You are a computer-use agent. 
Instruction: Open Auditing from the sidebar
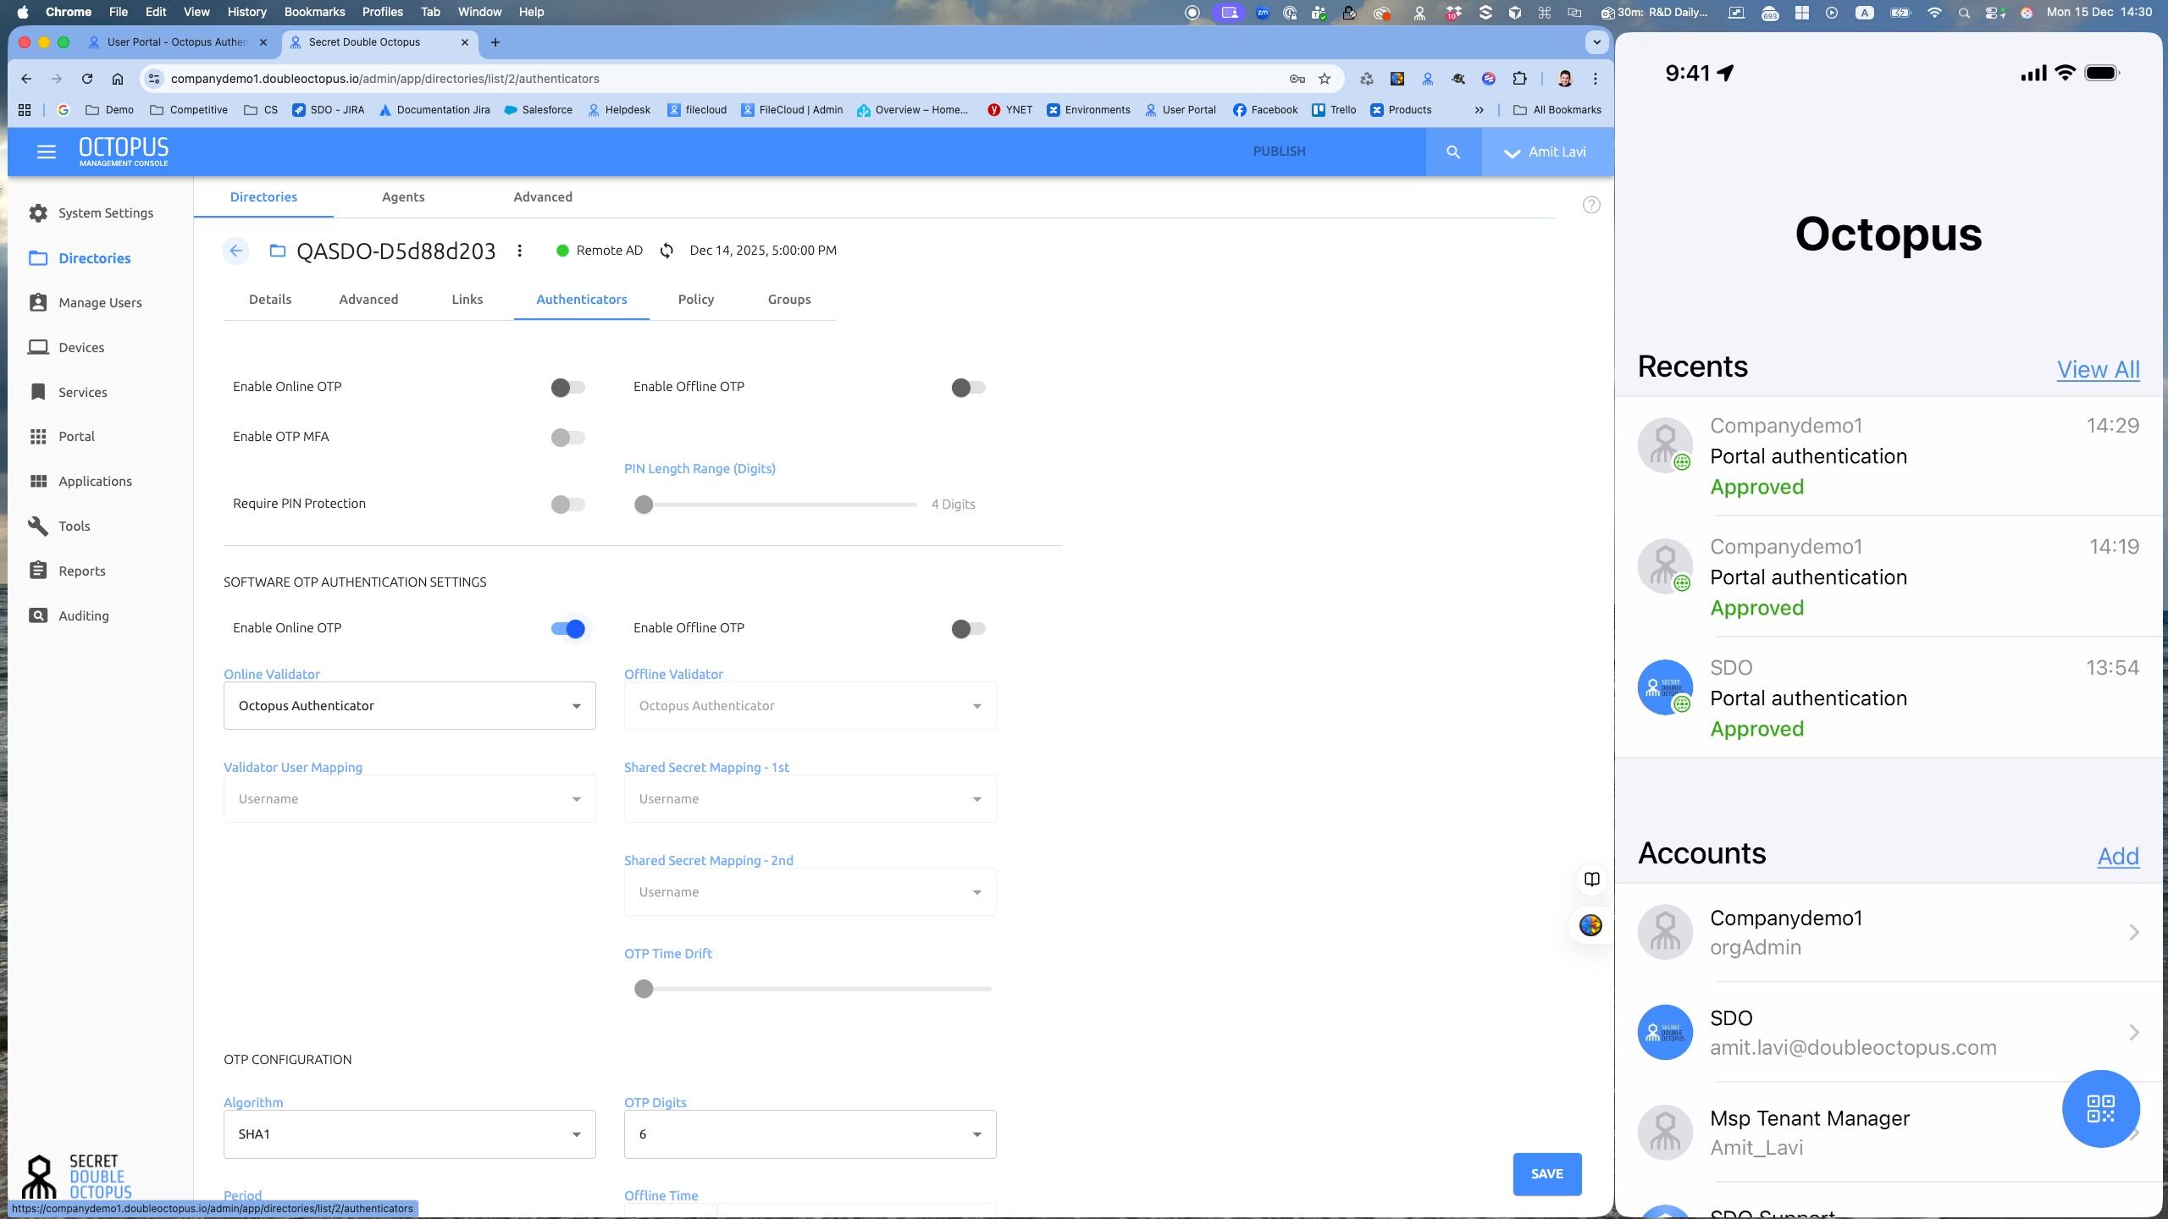tap(83, 615)
